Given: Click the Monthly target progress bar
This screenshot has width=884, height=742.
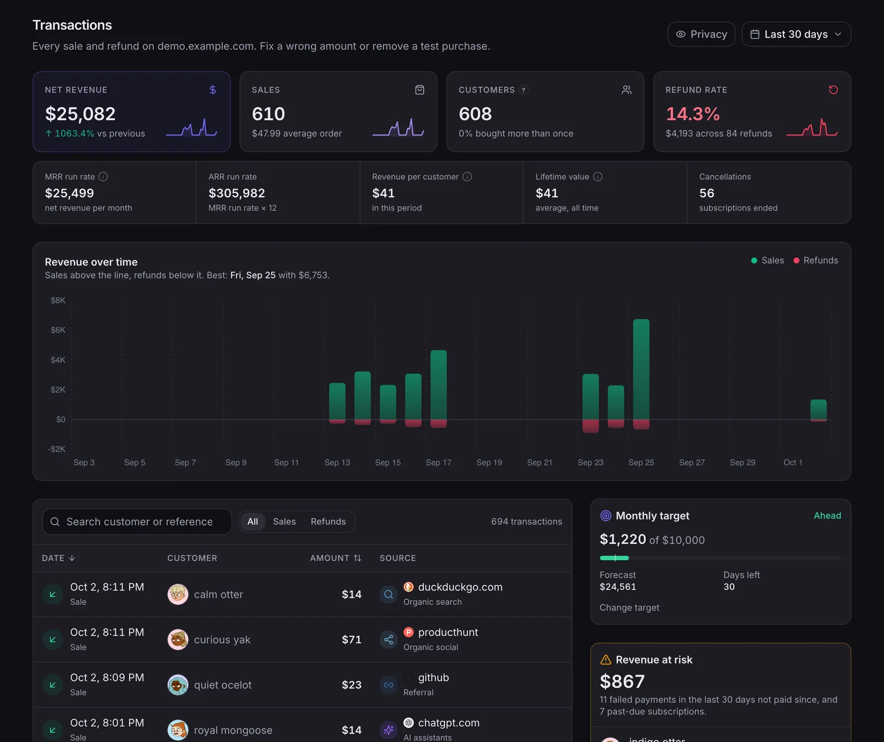Looking at the screenshot, I should [720, 558].
